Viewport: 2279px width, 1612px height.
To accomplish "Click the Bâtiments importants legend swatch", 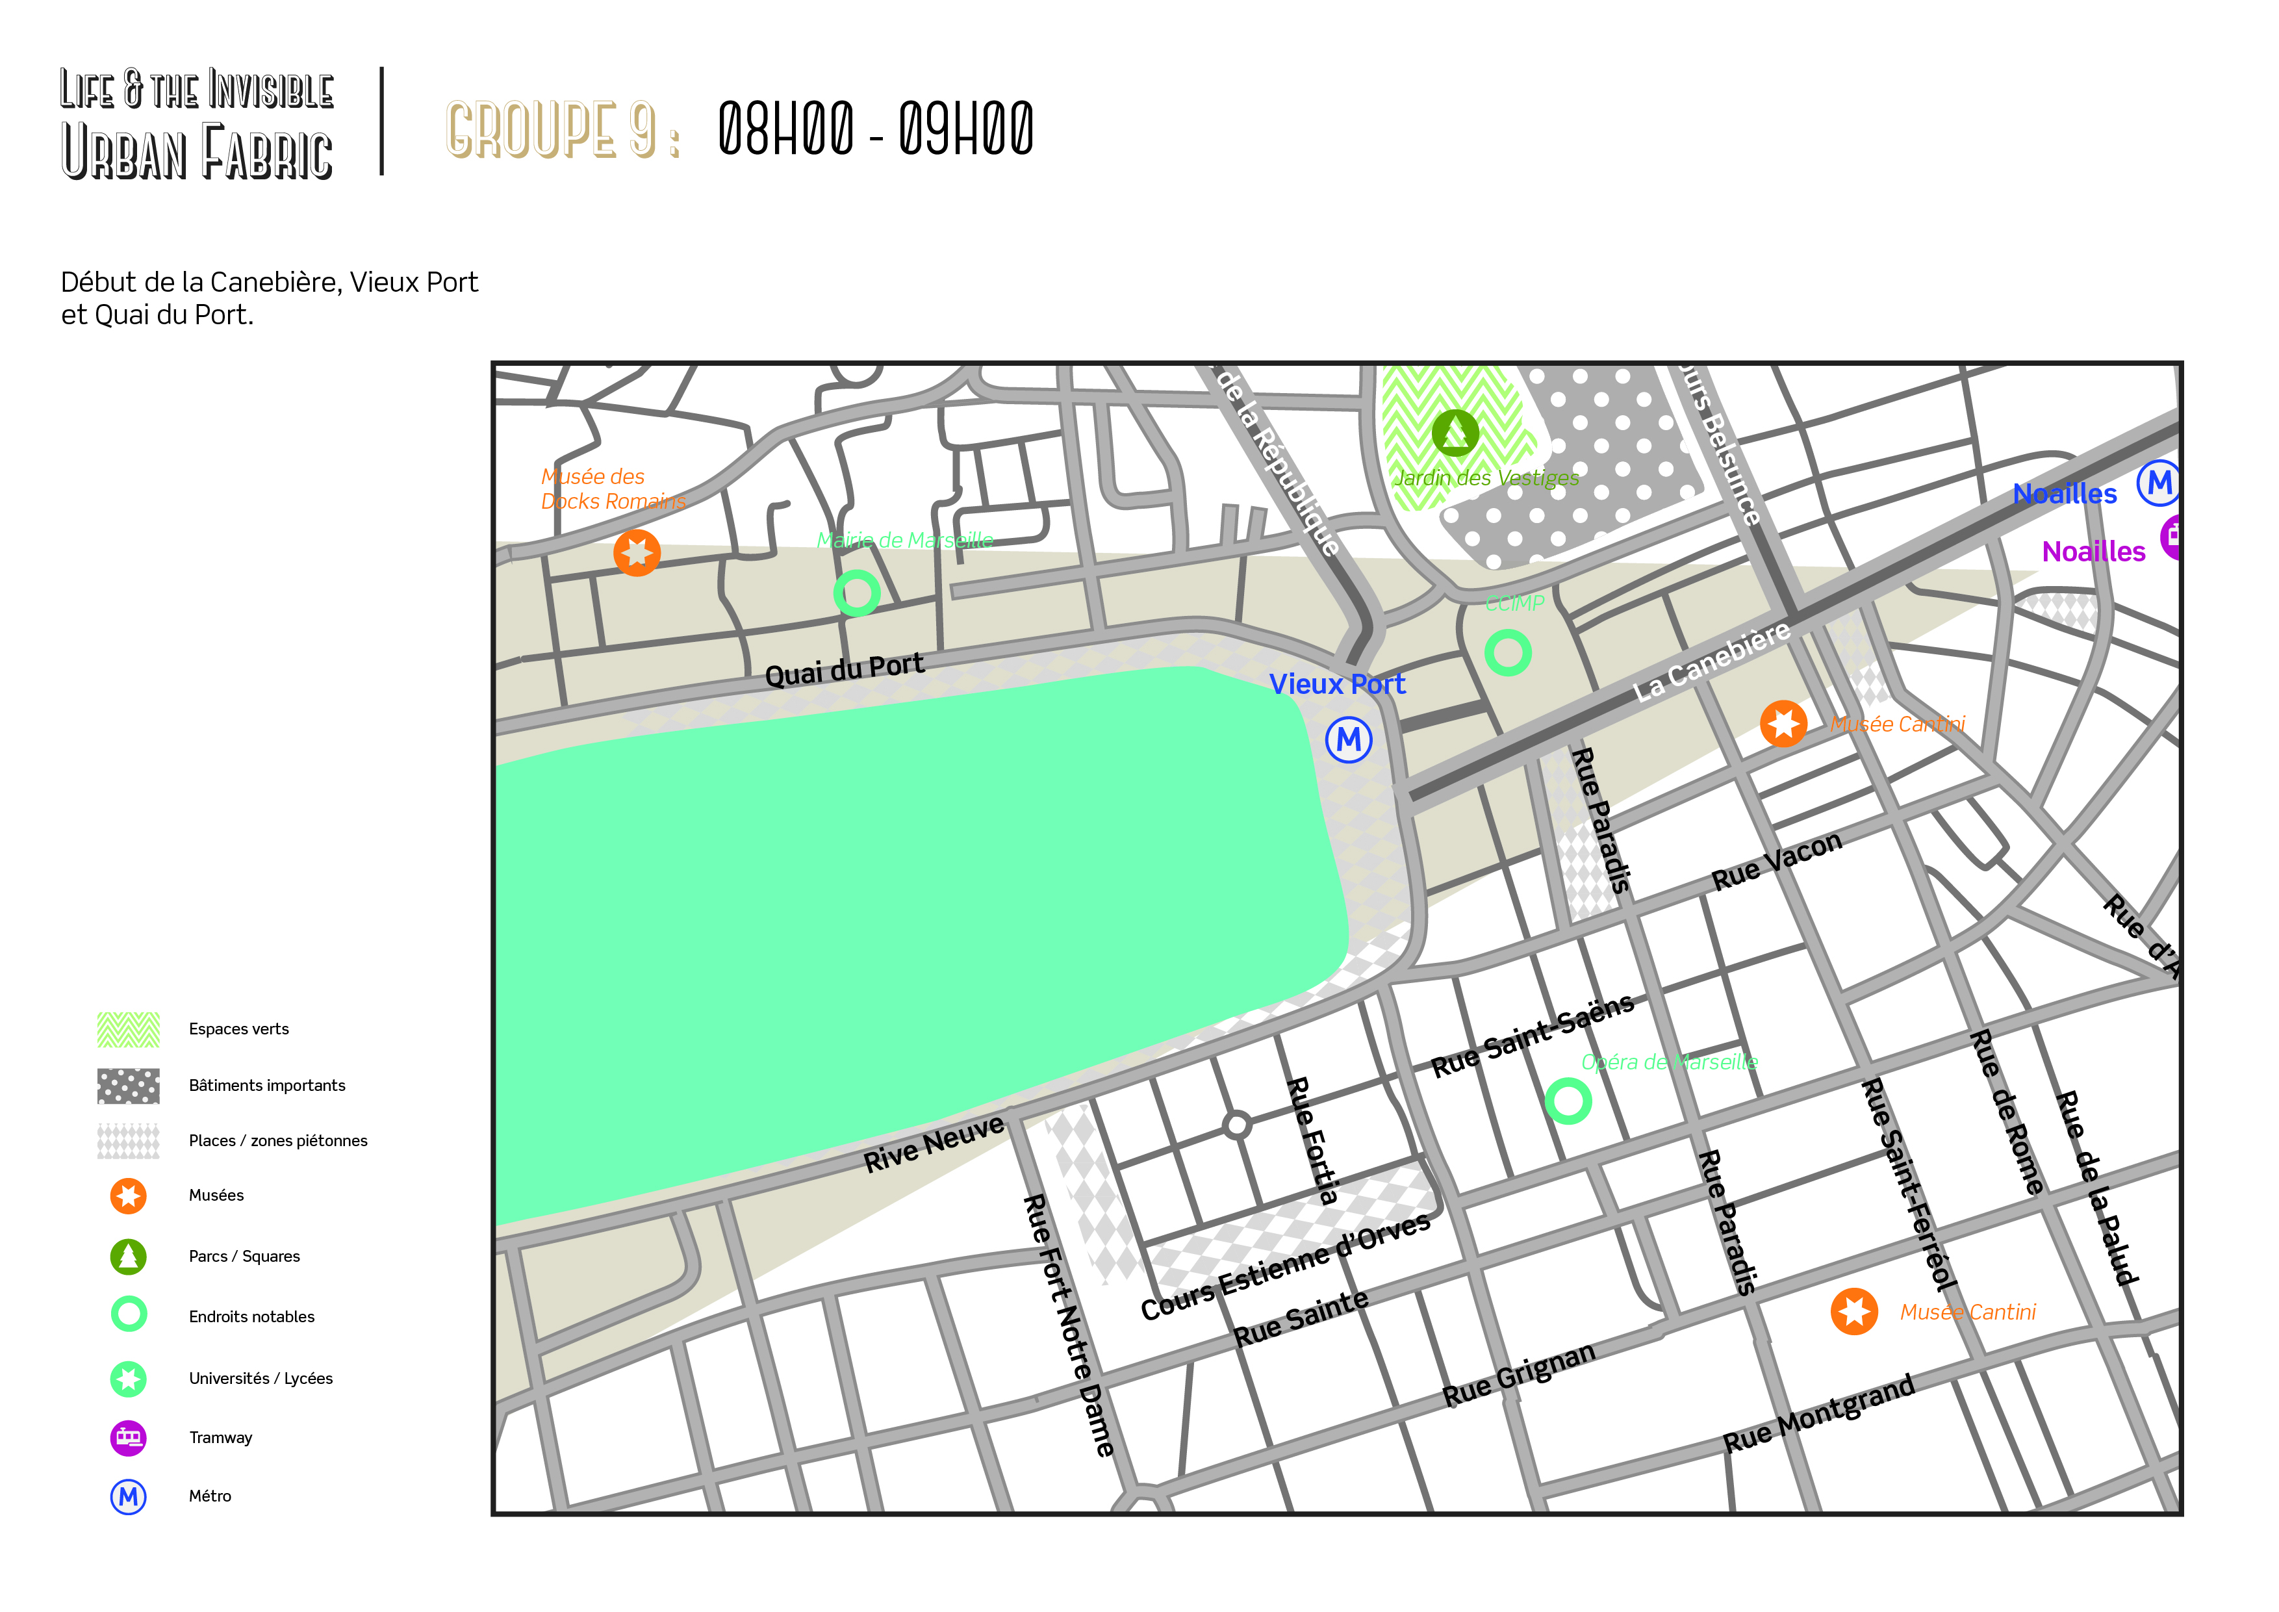I will click(128, 1086).
